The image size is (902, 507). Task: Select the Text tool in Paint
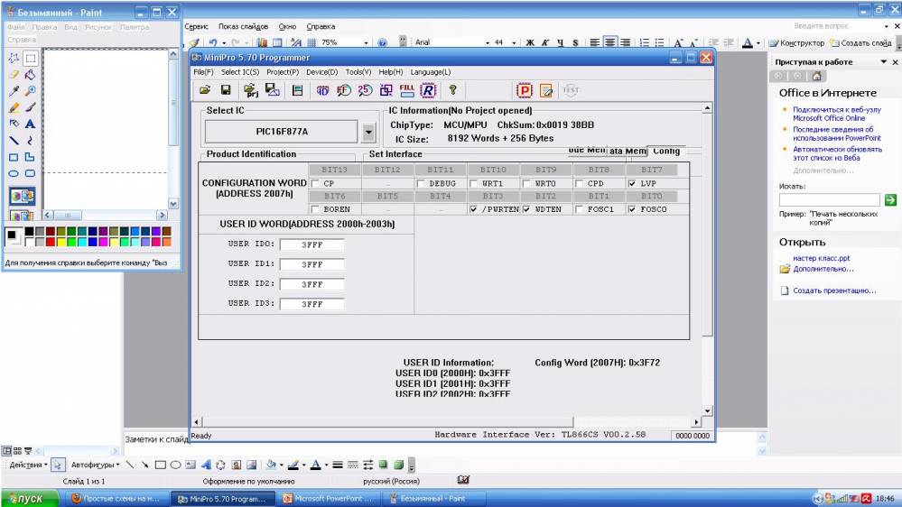30,124
